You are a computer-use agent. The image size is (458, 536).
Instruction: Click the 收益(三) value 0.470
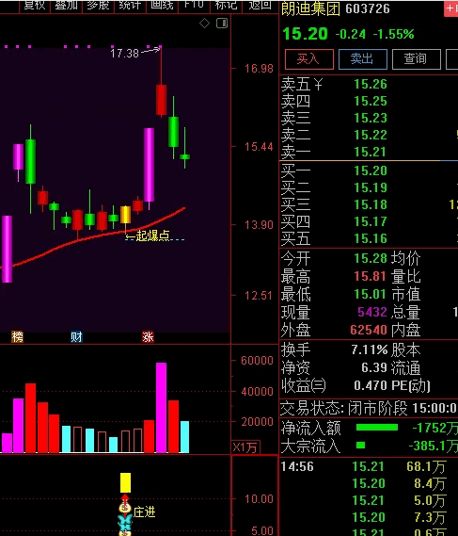click(x=371, y=385)
